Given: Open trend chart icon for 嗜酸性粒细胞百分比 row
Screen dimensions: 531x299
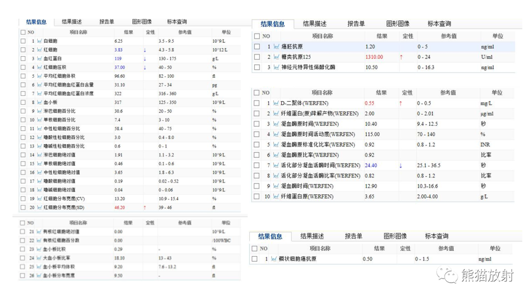Looking at the screenshot, I should [x=39, y=138].
